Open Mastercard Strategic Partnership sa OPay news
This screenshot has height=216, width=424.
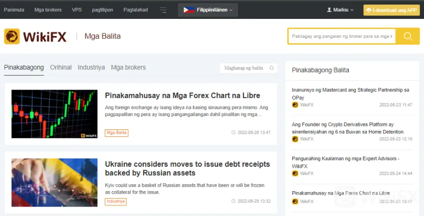[x=351, y=94]
